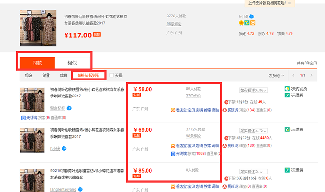The height and width of the screenshot is (192, 325).
Task: Open the main product thumbnail at the top
Action: point(38,28)
